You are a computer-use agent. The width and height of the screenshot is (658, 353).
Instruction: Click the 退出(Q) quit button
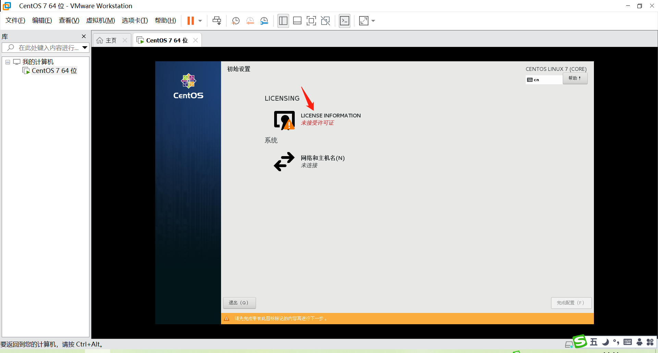[x=239, y=303]
